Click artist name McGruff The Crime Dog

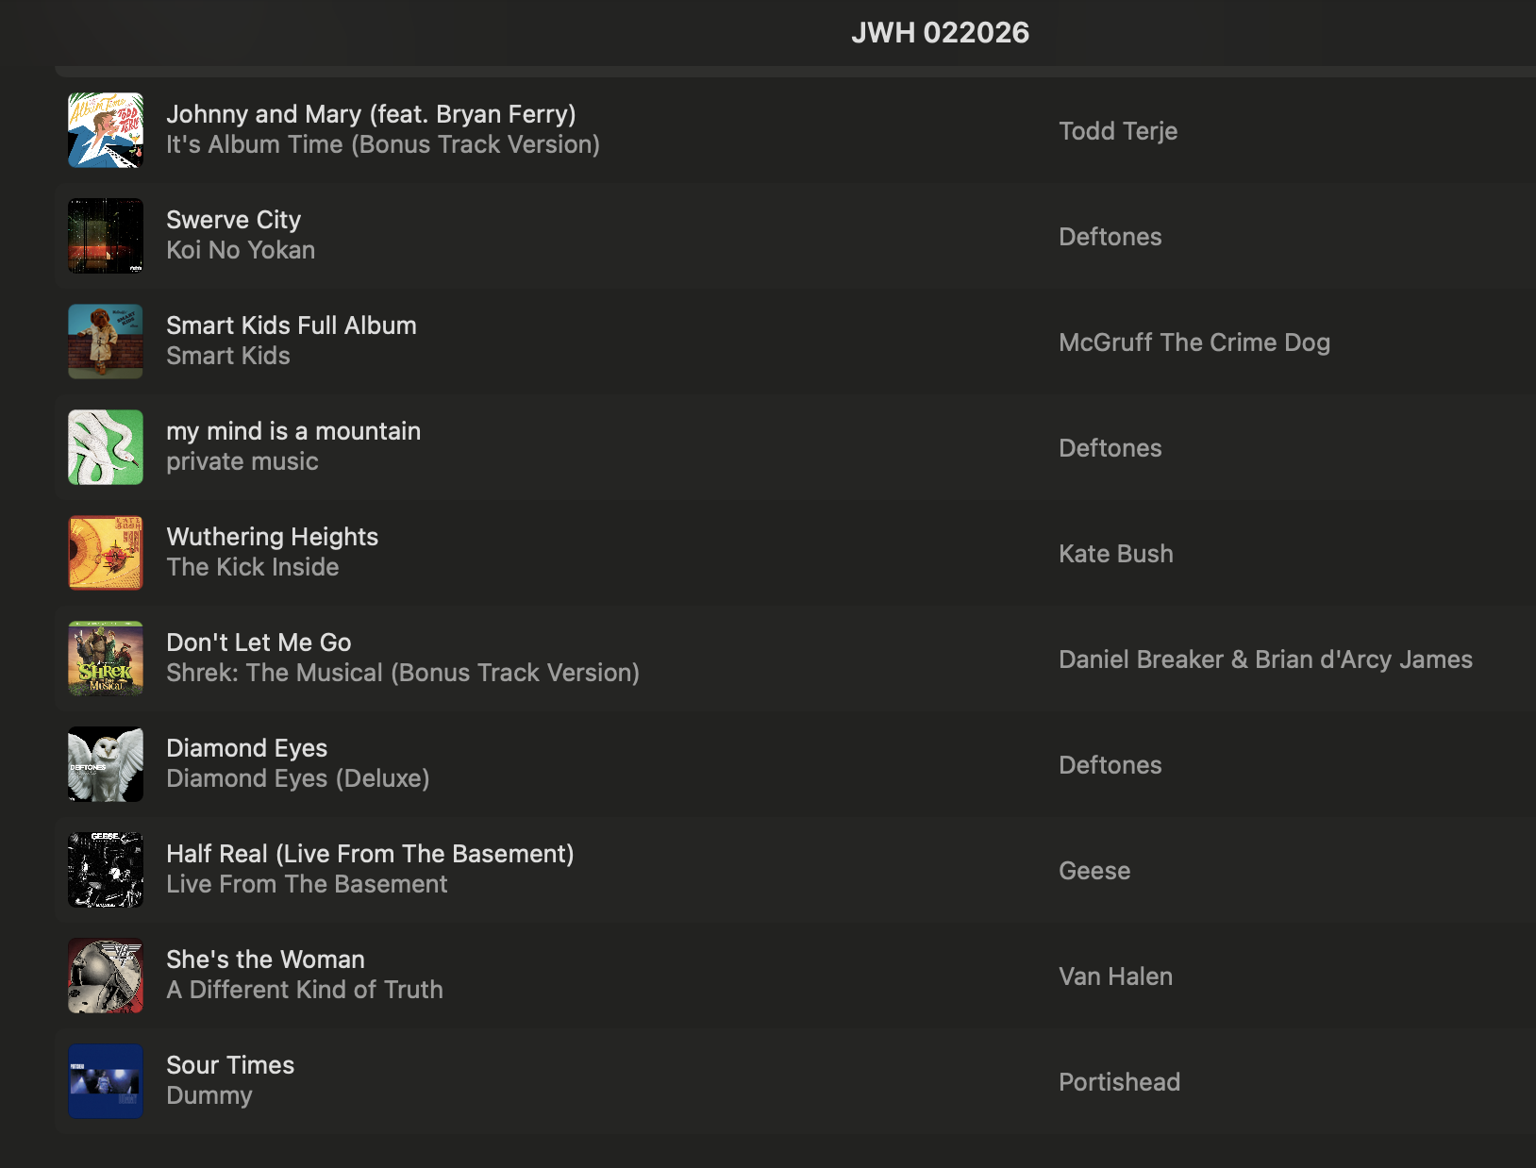[x=1194, y=342]
